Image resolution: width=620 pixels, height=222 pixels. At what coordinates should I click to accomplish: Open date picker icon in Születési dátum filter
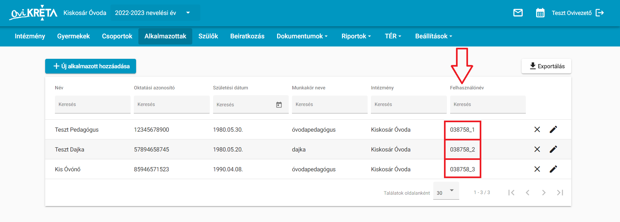pyautogui.click(x=279, y=105)
